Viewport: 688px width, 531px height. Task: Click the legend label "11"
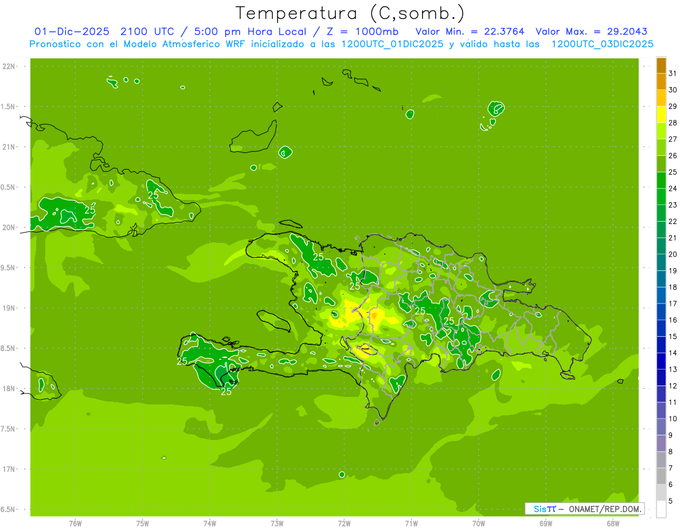(673, 402)
